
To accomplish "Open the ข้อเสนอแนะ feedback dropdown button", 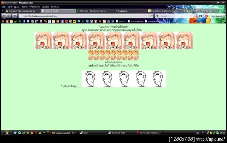I will (x=218, y=16).
